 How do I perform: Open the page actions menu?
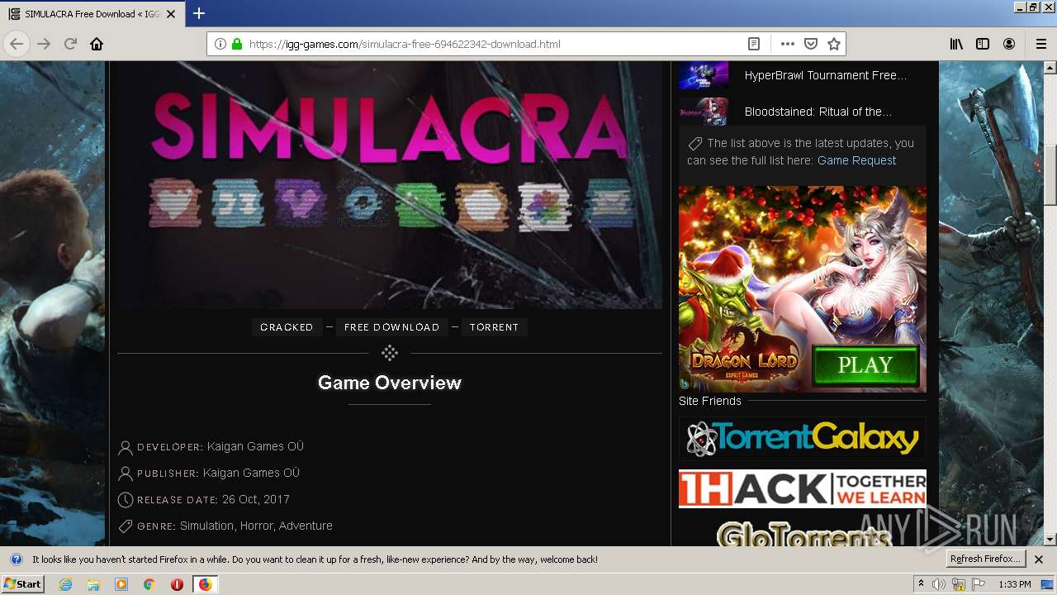tap(788, 44)
